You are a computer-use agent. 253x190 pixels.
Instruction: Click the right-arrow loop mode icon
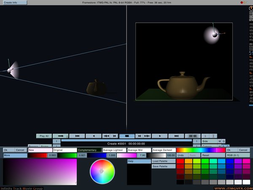[61, 136]
